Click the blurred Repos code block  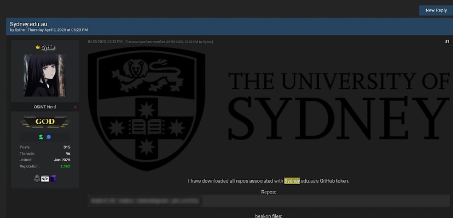(x=269, y=201)
